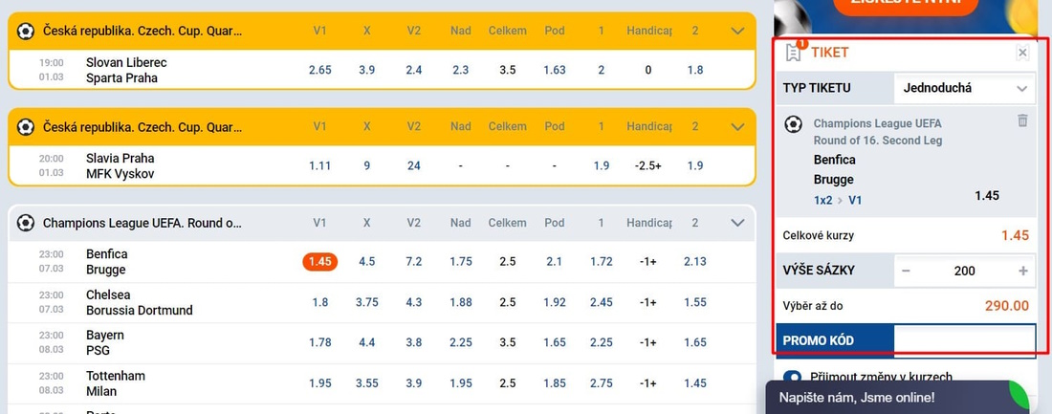Click soccer ball icon beside Slovan Liberec league
The height and width of the screenshot is (414, 1052).
click(26, 31)
